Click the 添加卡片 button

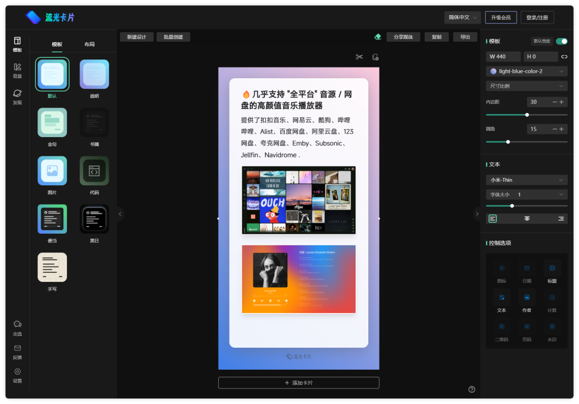tap(299, 383)
